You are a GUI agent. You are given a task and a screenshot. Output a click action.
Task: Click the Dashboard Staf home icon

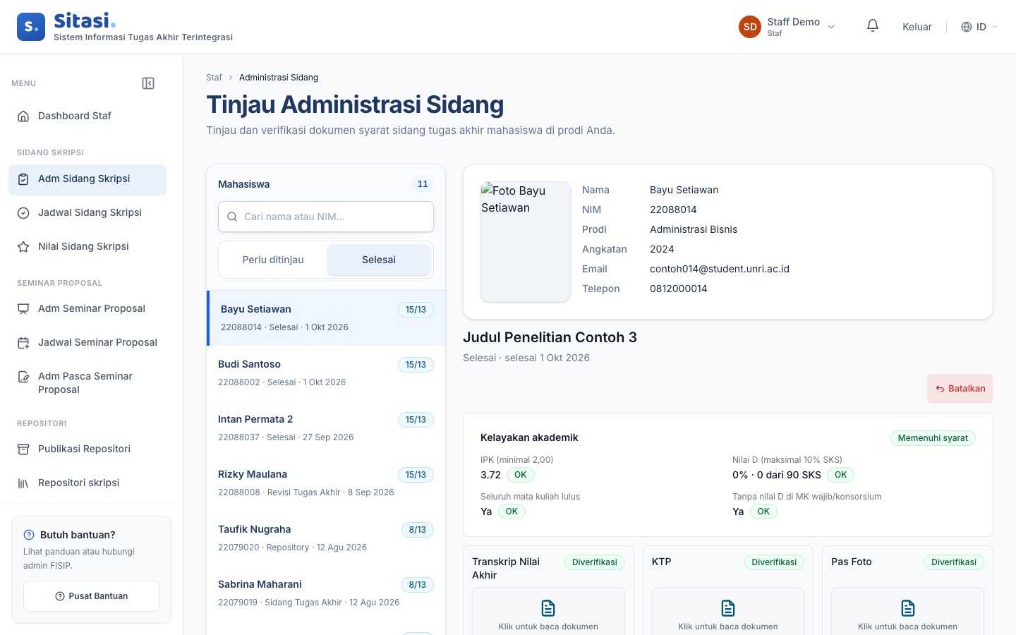pos(23,116)
